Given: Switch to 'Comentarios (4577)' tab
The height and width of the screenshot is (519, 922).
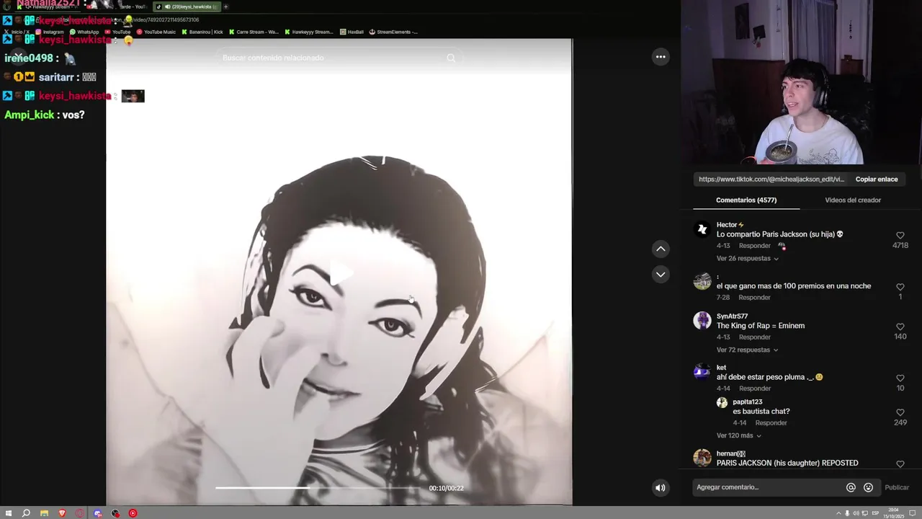Looking at the screenshot, I should point(746,200).
